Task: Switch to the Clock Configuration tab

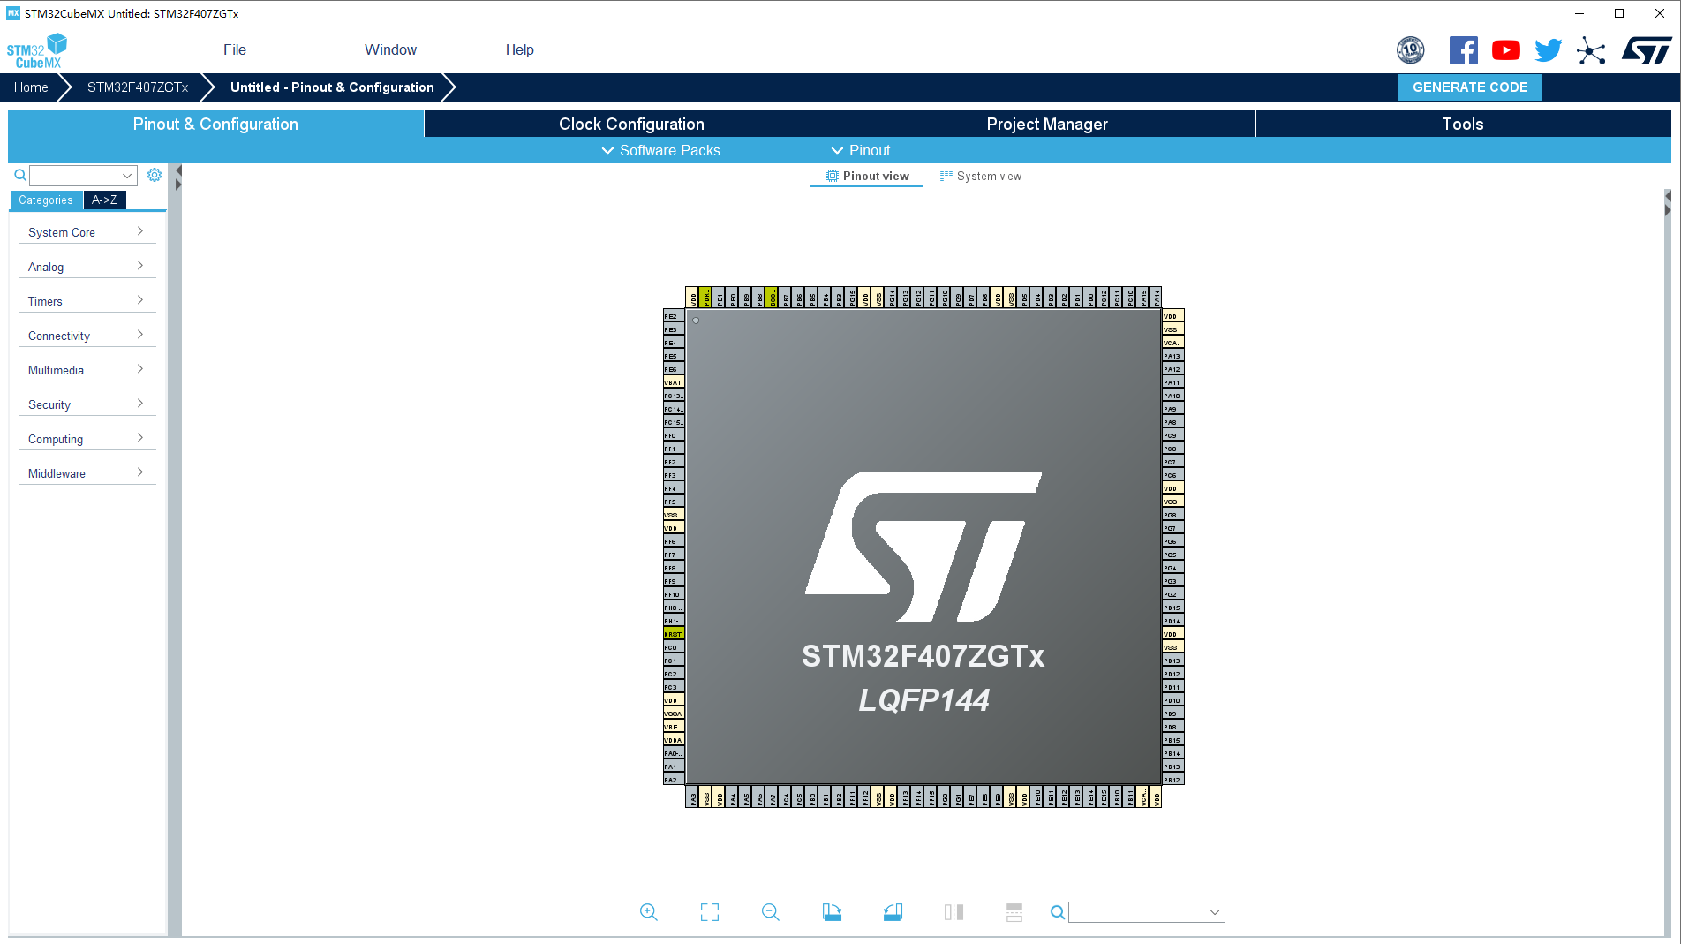Action: [x=631, y=124]
